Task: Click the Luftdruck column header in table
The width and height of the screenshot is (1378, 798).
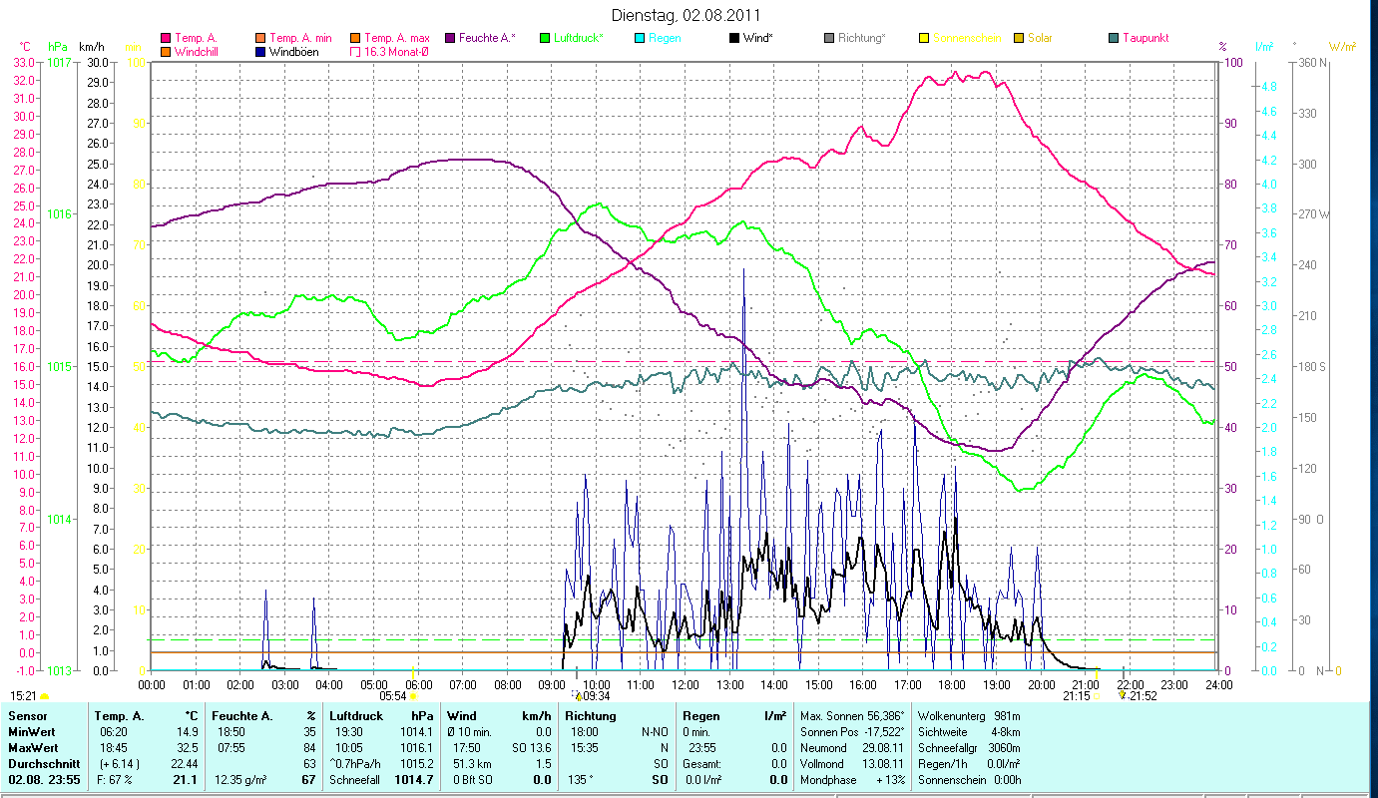Action: click(355, 715)
